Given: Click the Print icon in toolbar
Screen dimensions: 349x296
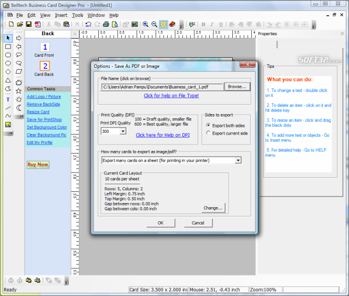Looking at the screenshot, I should coord(106,24).
